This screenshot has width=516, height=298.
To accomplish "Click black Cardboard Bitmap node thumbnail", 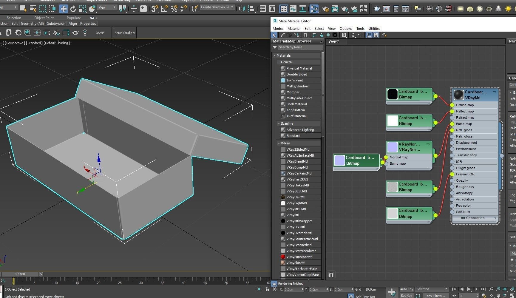I will [393, 94].
